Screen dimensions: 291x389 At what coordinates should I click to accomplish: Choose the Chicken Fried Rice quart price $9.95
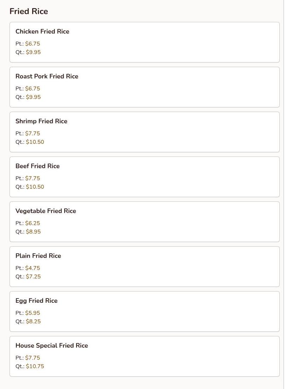[x=33, y=52]
